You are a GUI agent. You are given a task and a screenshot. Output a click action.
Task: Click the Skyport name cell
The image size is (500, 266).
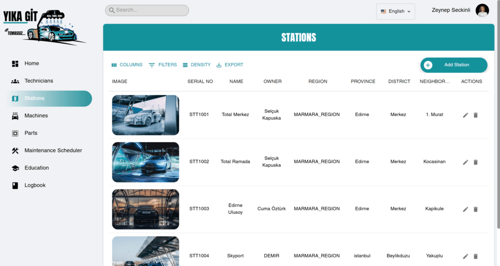click(235, 256)
